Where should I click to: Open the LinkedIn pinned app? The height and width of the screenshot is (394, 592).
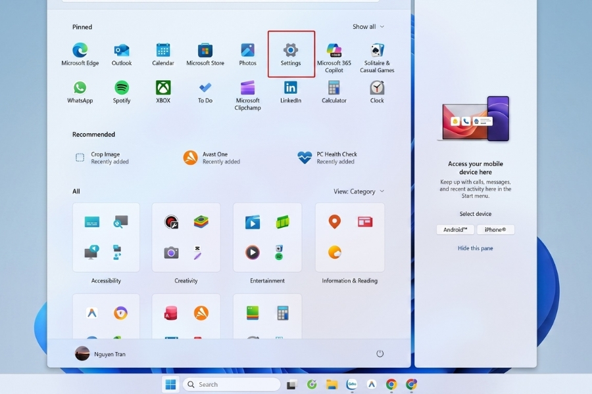coord(291,92)
